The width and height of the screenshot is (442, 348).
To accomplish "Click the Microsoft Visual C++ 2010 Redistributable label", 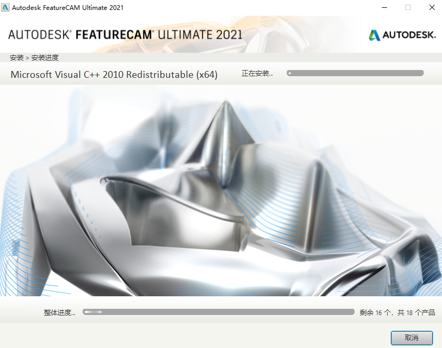I will click(114, 75).
